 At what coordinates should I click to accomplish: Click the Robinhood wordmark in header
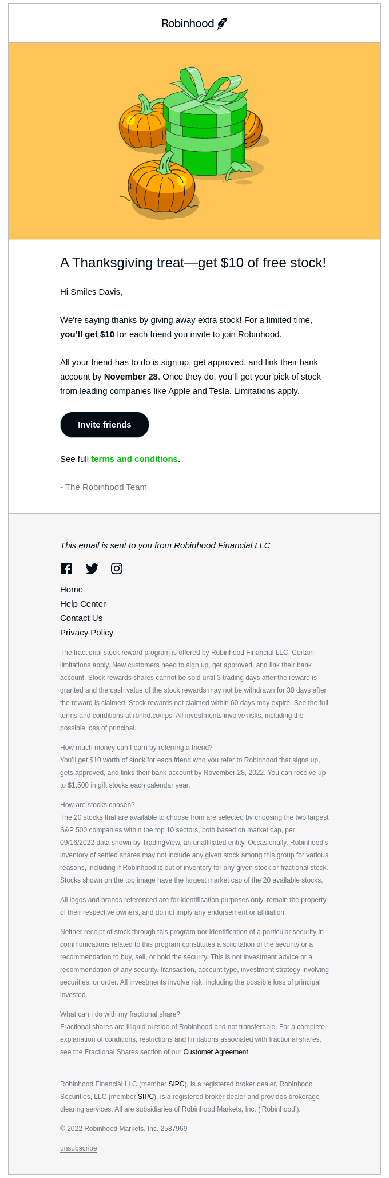click(188, 23)
